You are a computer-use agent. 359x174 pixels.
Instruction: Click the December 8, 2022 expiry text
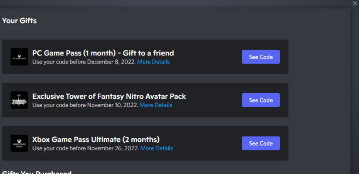(x=111, y=62)
